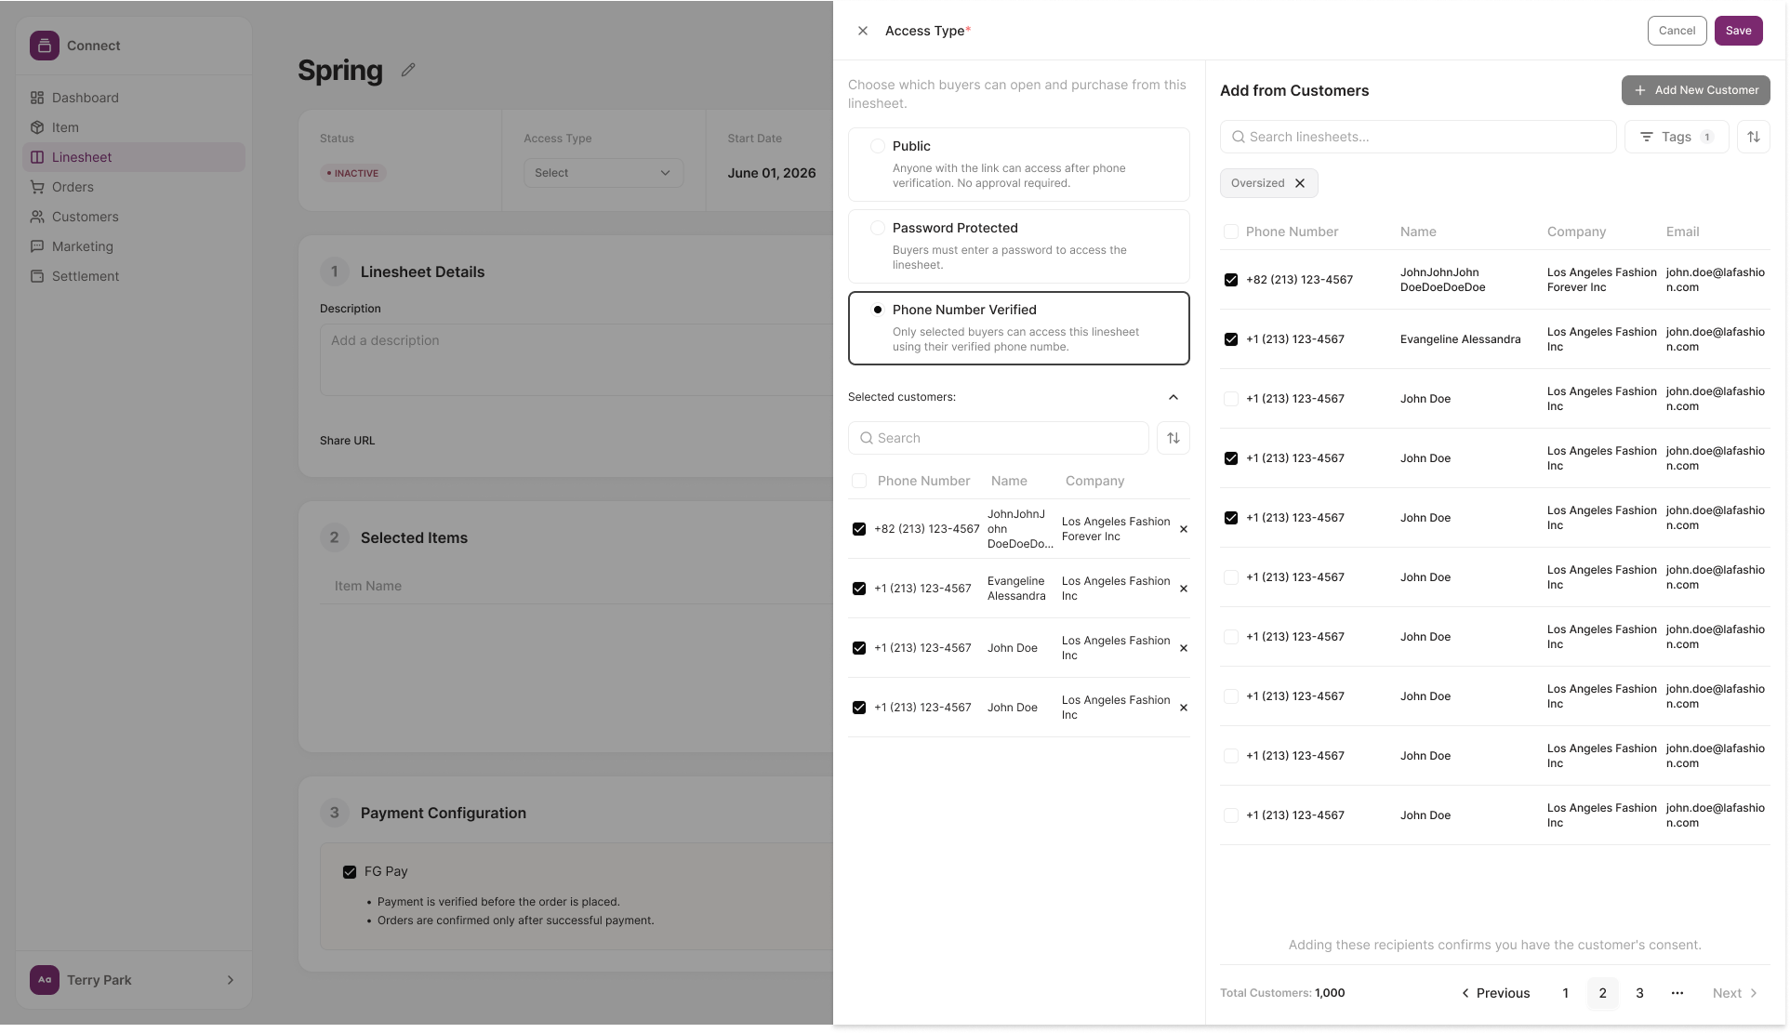1790x1033 pixels.
Task: Remove Evangeline Alessandra from selected customers
Action: (x=1184, y=589)
